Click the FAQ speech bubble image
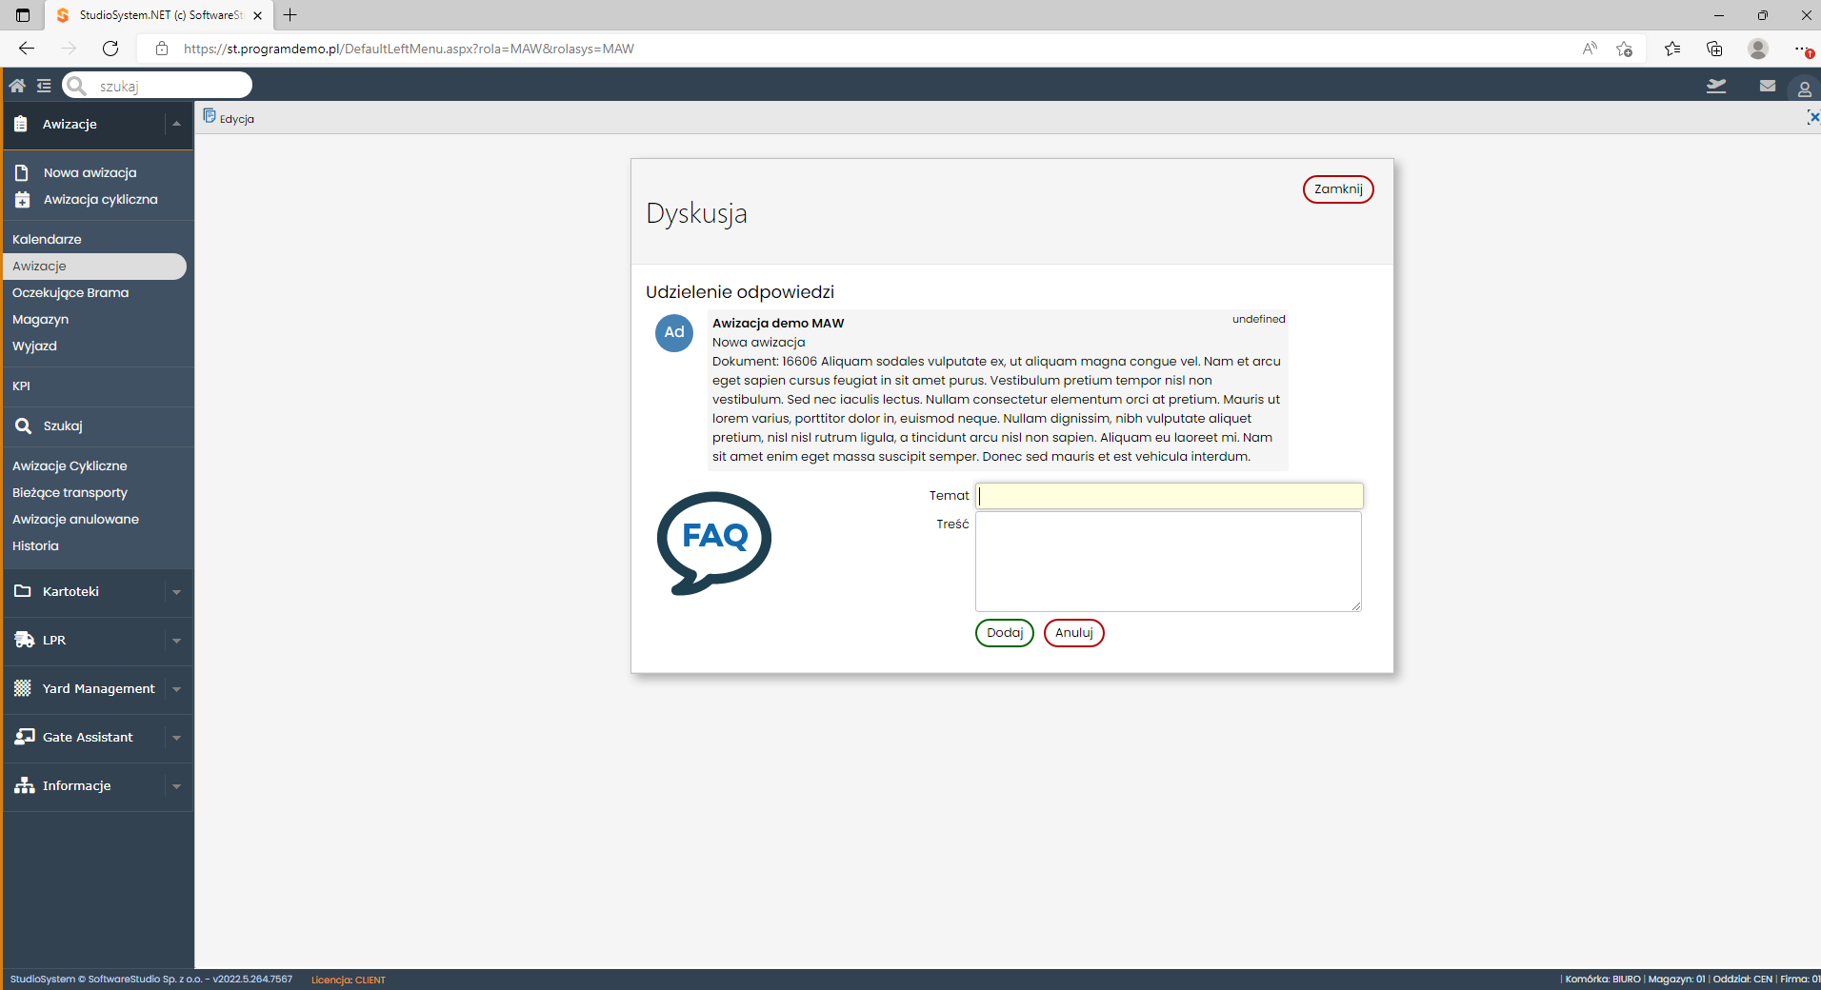The width and height of the screenshot is (1821, 990). [x=714, y=543]
